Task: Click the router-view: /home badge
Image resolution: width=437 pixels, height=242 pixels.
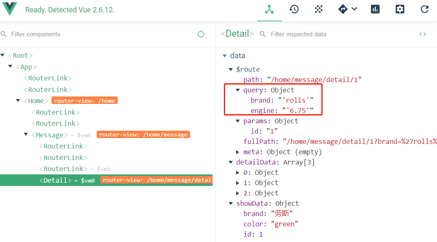Action: click(84, 101)
